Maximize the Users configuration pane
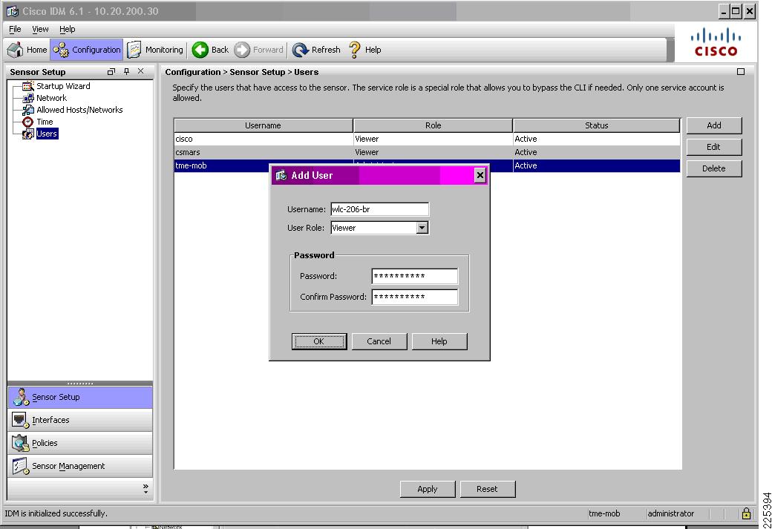The width and height of the screenshot is (772, 529). point(741,72)
